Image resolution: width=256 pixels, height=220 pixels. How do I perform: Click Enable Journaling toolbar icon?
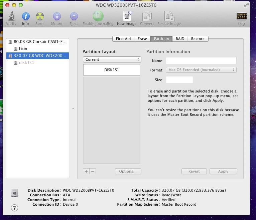[x=98, y=16]
